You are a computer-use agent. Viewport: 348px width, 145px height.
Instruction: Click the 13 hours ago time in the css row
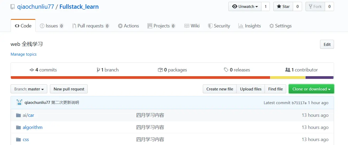315,139
